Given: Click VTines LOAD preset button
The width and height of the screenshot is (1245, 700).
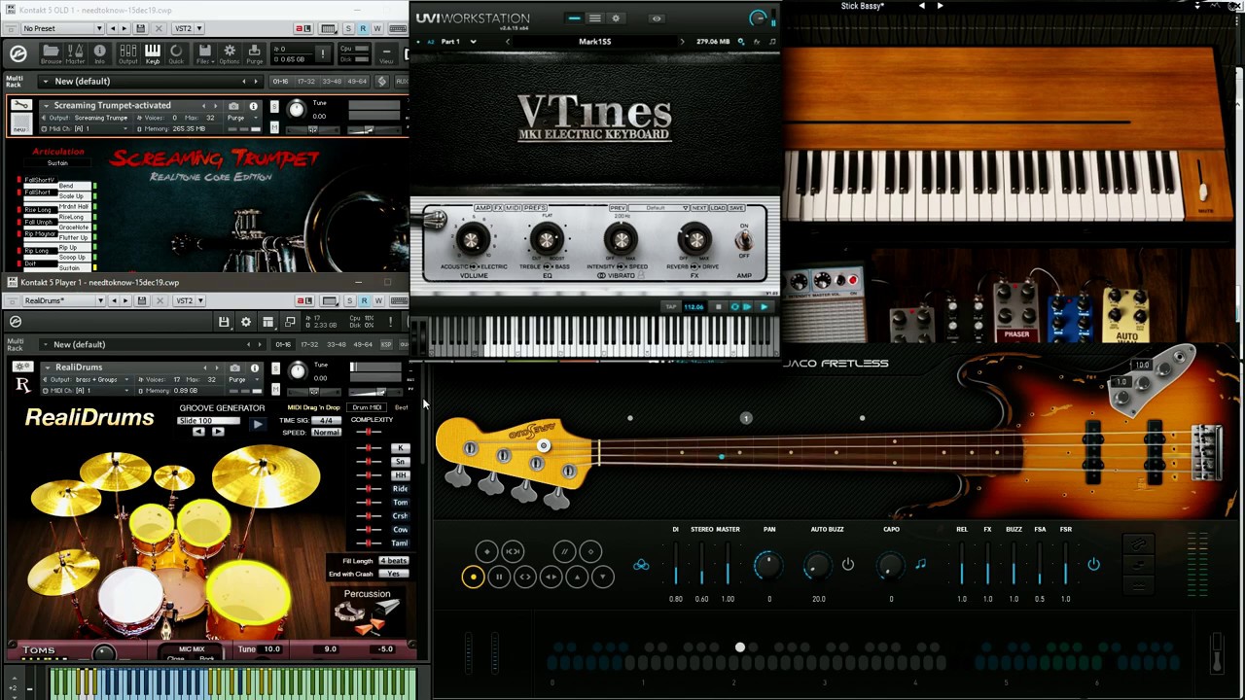Looking at the screenshot, I should [718, 208].
